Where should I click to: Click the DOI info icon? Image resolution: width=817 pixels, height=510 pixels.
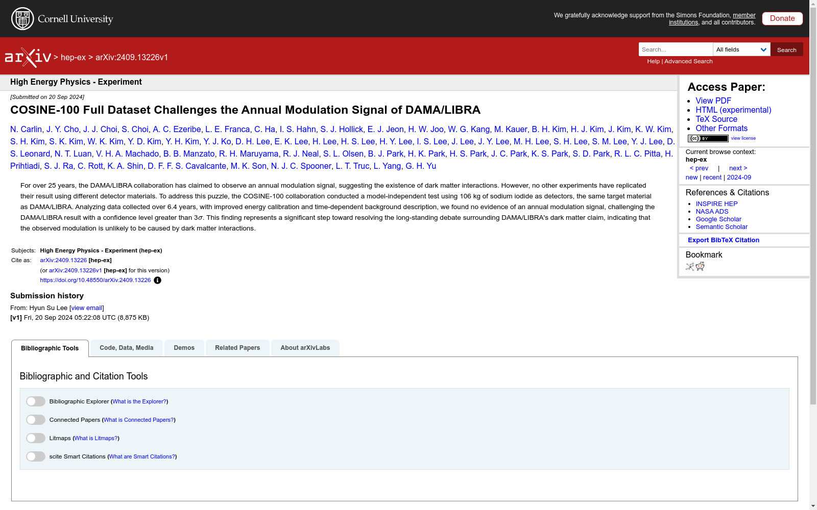click(157, 280)
